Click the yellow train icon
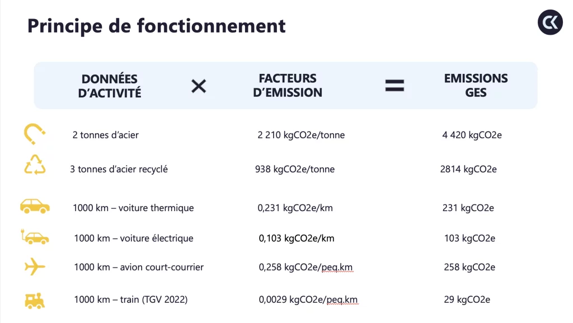This screenshot has height=323, width=573. click(35, 301)
